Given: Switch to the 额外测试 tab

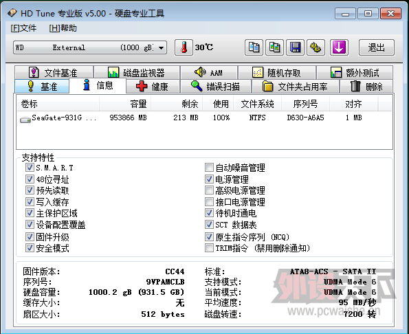Looking at the screenshot, I should tap(355, 72).
